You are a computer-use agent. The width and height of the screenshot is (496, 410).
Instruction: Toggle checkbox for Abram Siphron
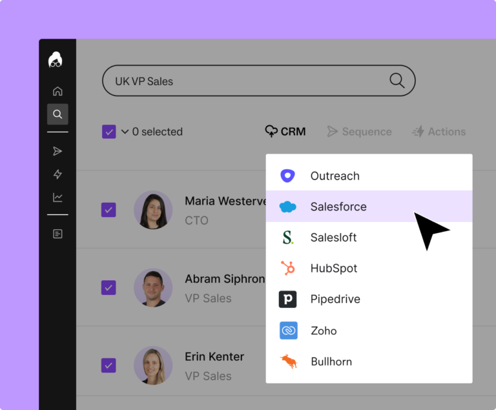click(x=108, y=287)
